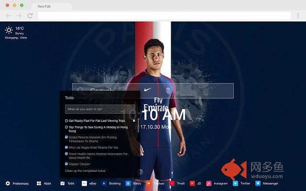Click the '16°C' temperature text
Screen dimensions: 306x191
coord(20,29)
